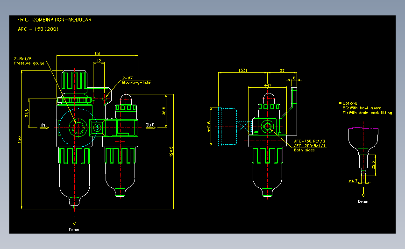
Task: Click the inlet port circle on front view
Action: click(x=78, y=128)
